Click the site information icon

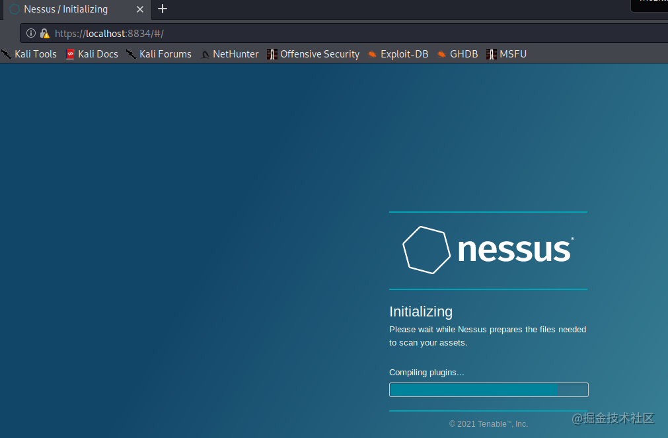[30, 33]
